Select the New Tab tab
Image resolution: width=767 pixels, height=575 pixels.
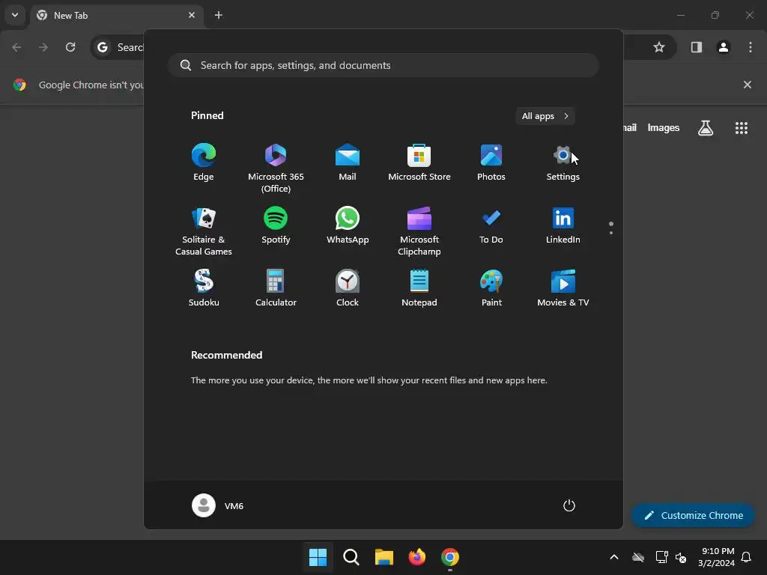click(x=118, y=16)
